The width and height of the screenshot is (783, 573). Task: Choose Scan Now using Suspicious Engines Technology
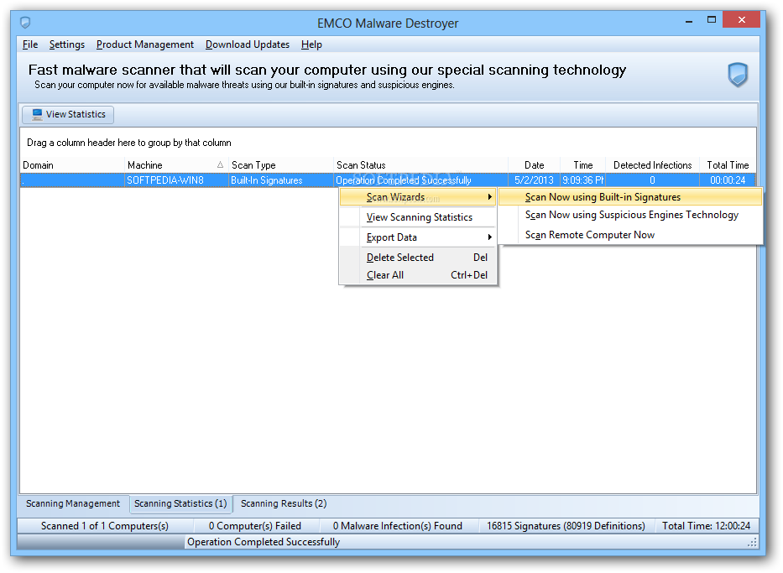coord(631,215)
